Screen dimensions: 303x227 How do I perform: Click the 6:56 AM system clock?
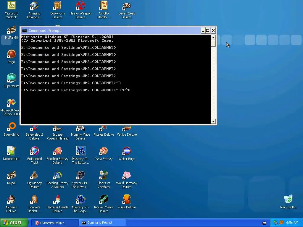pyautogui.click(x=292, y=223)
